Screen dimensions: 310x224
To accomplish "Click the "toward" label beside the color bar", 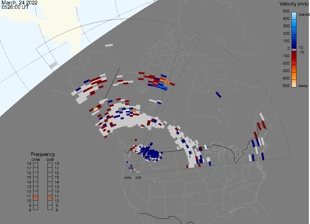I will [x=304, y=14].
